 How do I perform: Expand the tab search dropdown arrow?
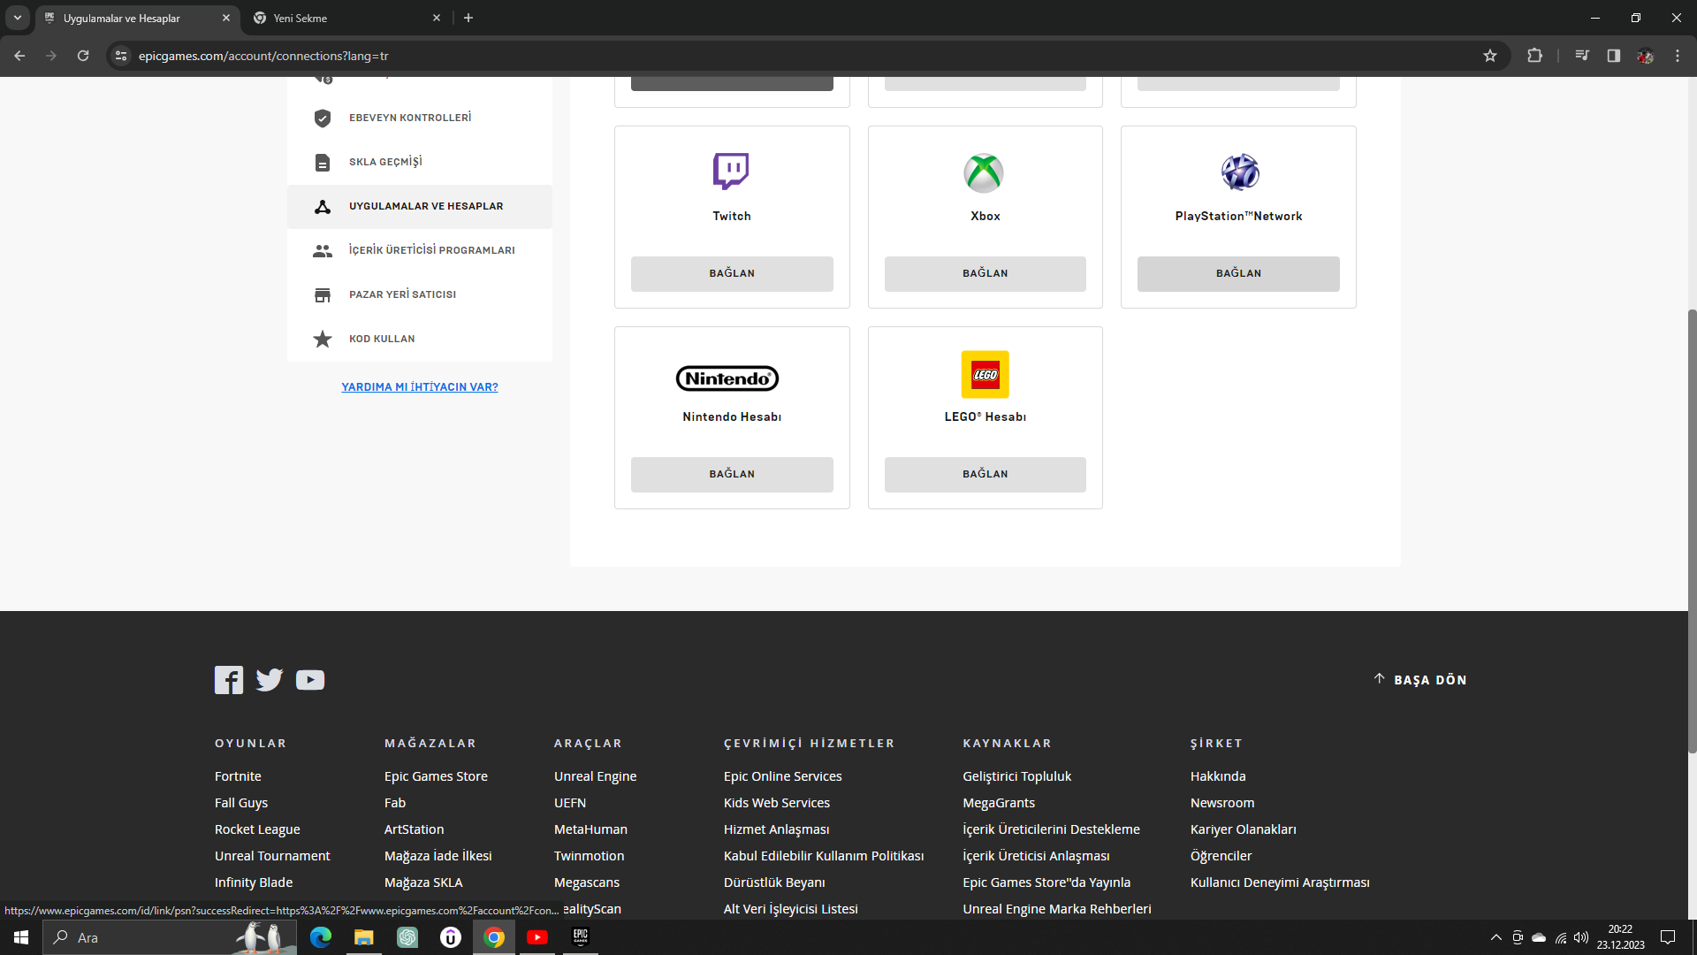click(18, 18)
